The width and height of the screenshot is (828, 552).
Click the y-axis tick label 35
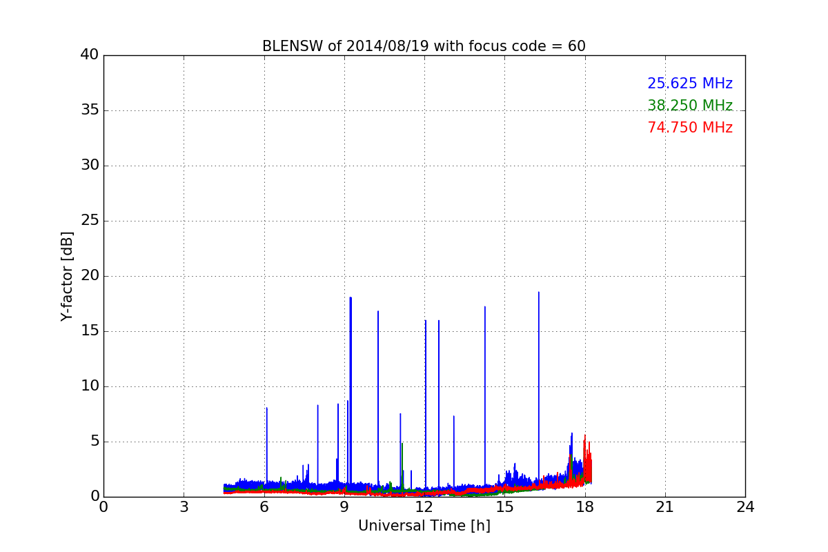[90, 110]
